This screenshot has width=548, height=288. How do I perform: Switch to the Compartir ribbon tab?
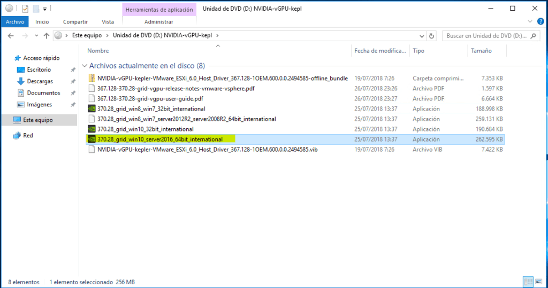[x=75, y=22]
